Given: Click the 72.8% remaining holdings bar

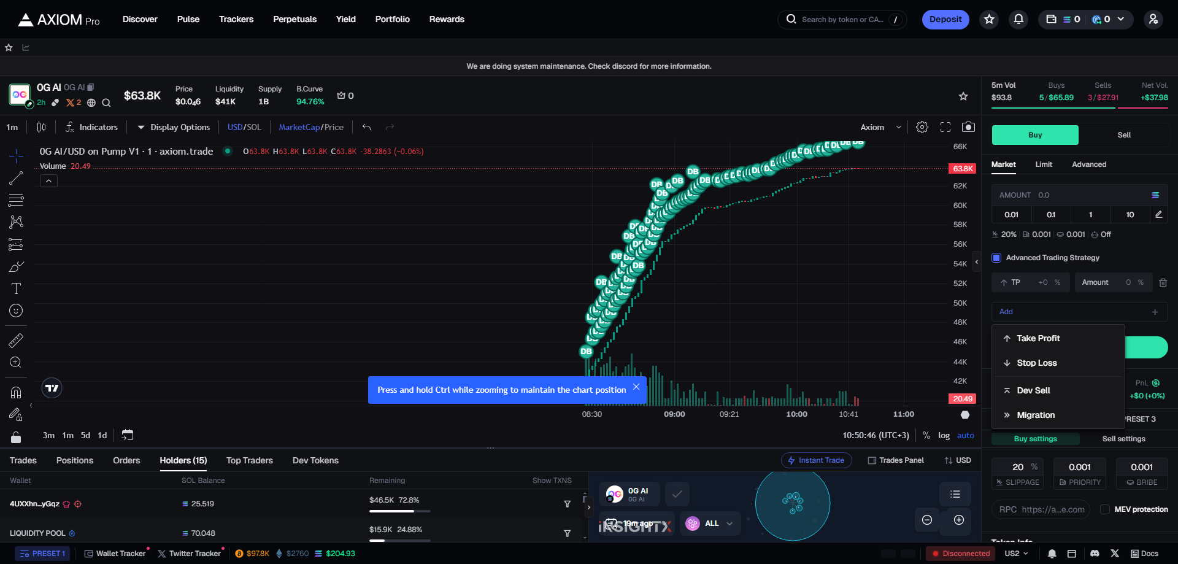Looking at the screenshot, I should point(400,511).
